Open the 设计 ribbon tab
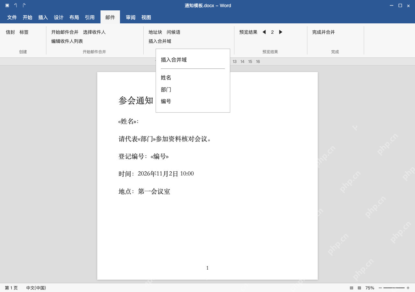 pyautogui.click(x=59, y=17)
